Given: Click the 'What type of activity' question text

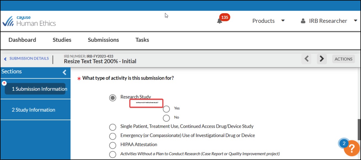Looking at the screenshot, I should pyautogui.click(x=128, y=78).
